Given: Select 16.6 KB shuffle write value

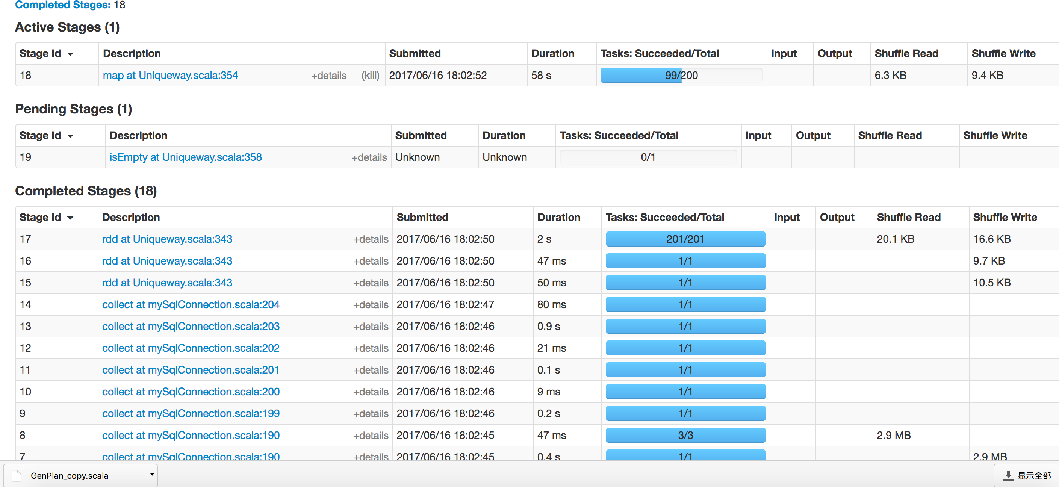Looking at the screenshot, I should [992, 239].
